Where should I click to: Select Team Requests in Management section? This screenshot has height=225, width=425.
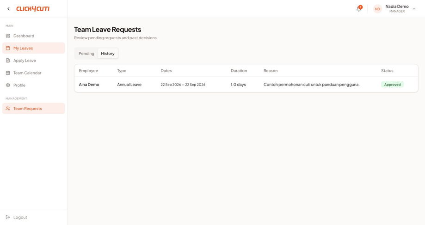pos(34,109)
